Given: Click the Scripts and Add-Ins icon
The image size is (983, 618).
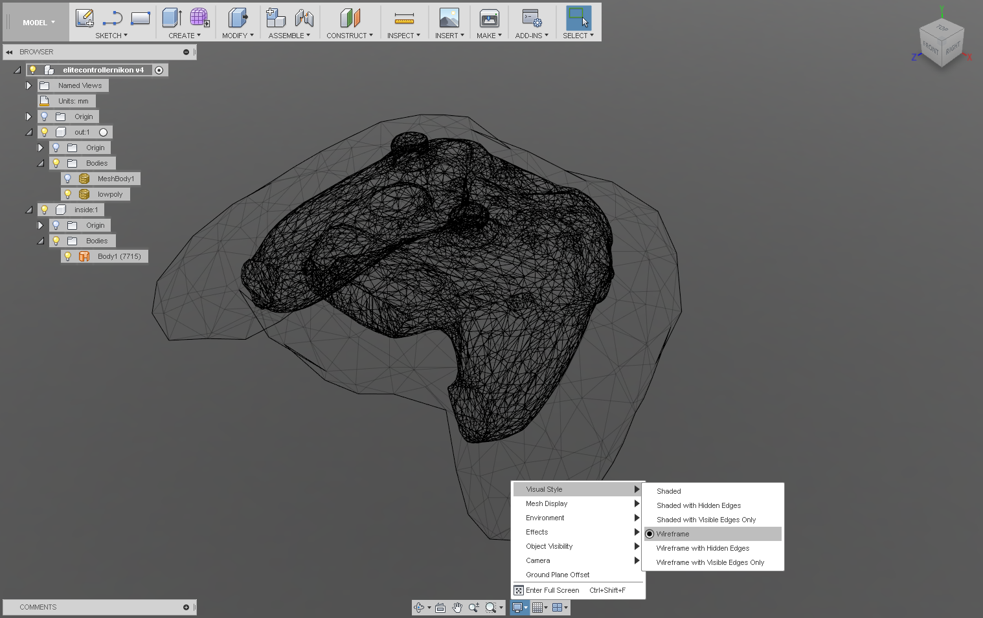Looking at the screenshot, I should point(532,17).
